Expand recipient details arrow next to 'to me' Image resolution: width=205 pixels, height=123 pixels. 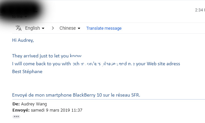pyautogui.click(x=26, y=17)
